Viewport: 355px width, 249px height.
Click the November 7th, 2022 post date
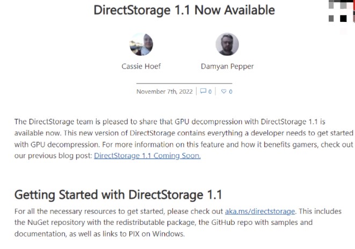tap(165, 92)
